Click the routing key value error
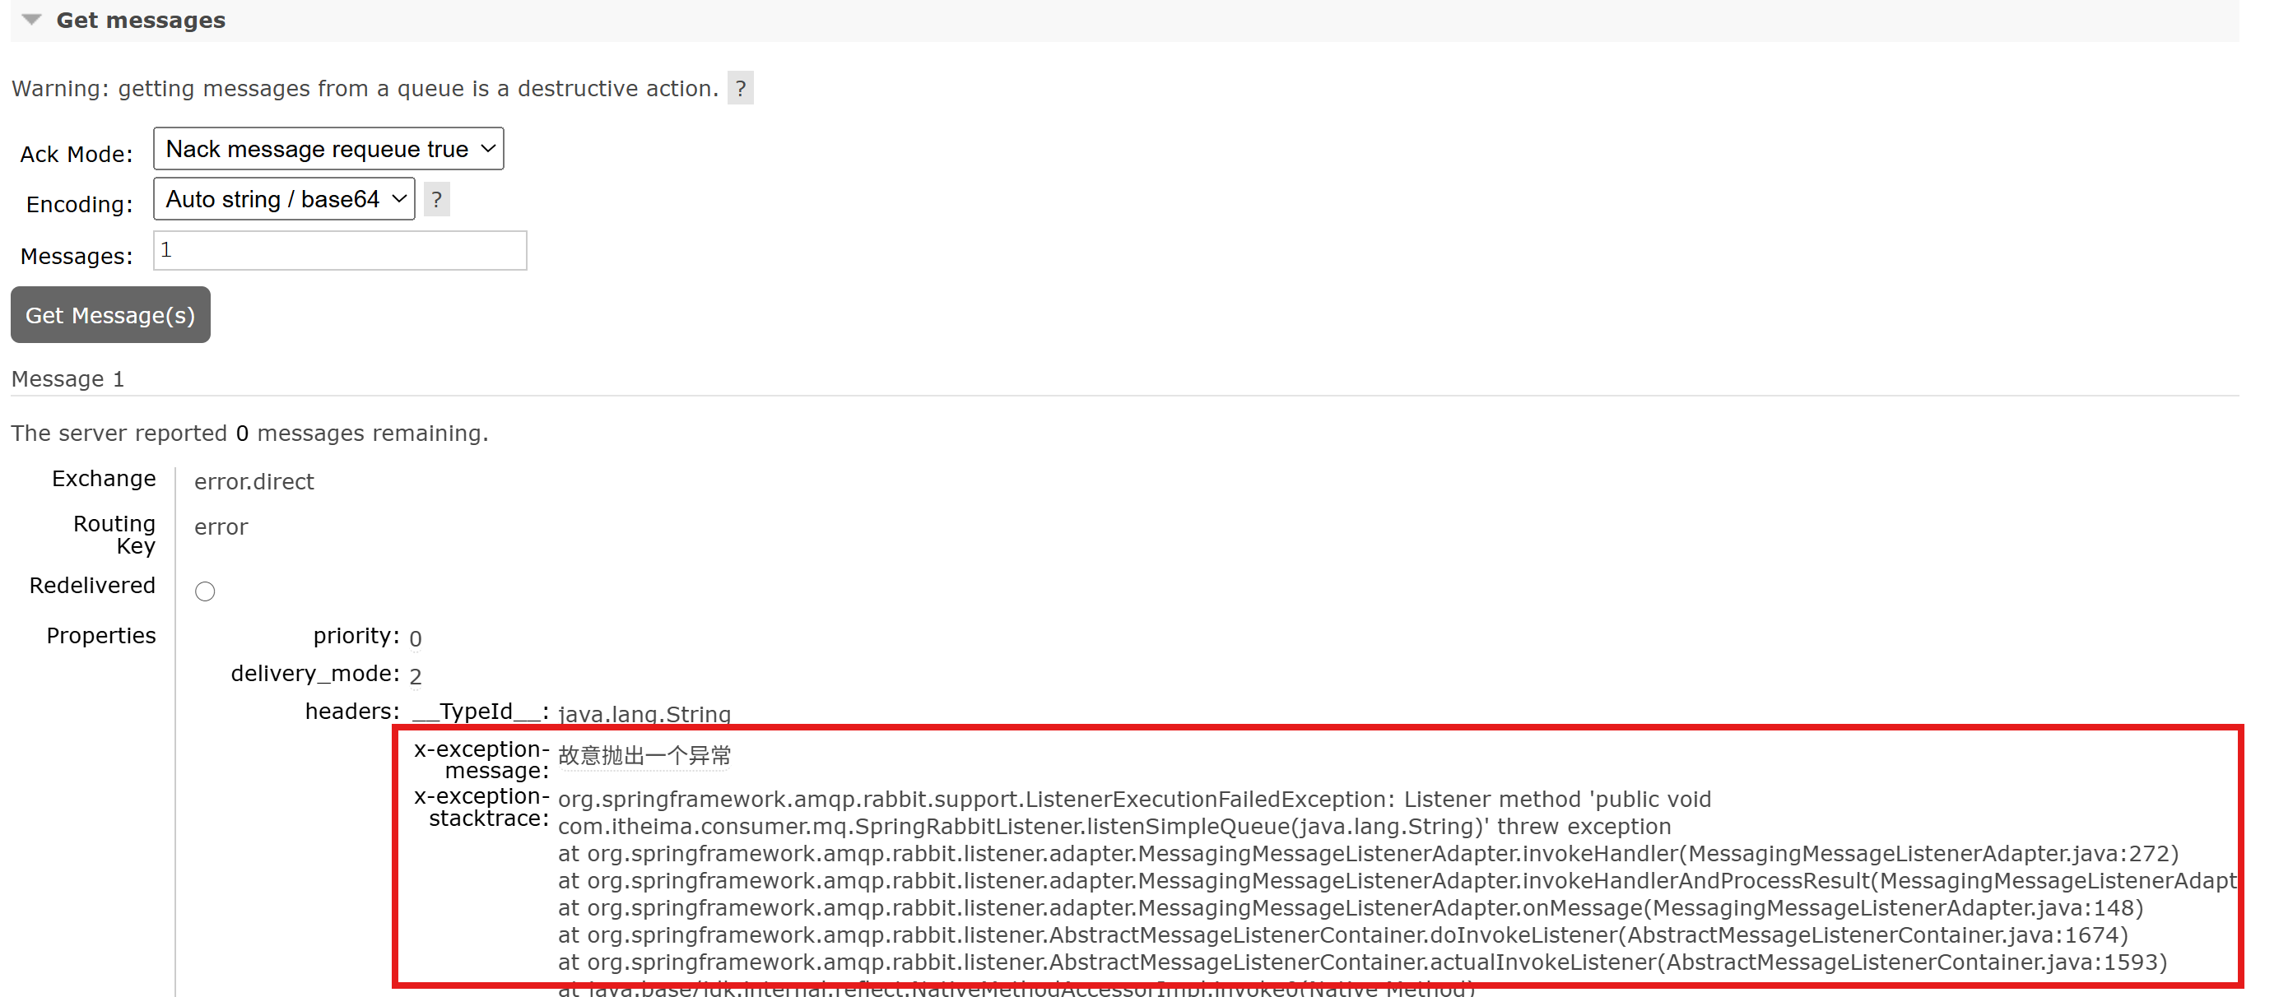The height and width of the screenshot is (997, 2279). pyautogui.click(x=221, y=526)
